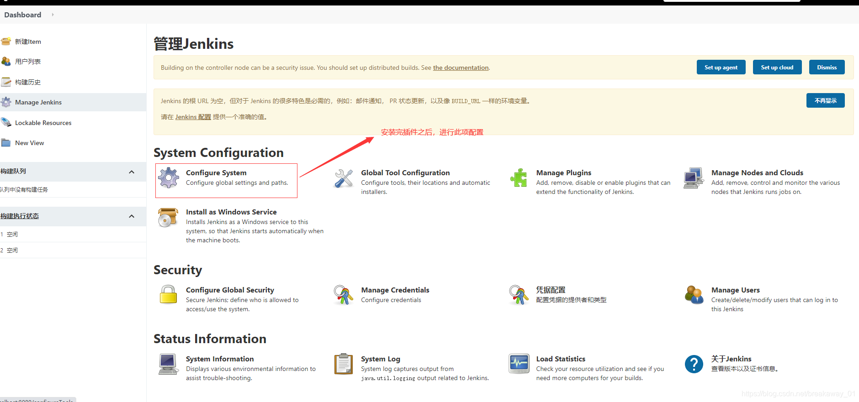859x402 pixels.
Task: Click the Manage Credentials keys icon
Action: click(x=344, y=295)
